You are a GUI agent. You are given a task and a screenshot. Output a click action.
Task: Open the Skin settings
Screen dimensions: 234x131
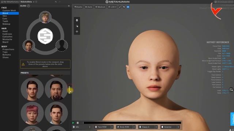[x=5, y=16]
